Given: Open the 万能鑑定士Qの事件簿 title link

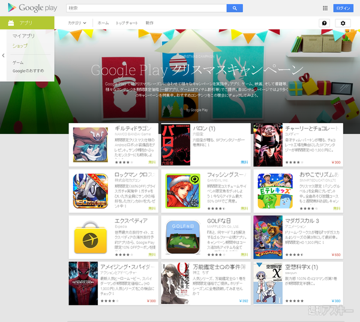Looking at the screenshot, I should (x=219, y=267).
